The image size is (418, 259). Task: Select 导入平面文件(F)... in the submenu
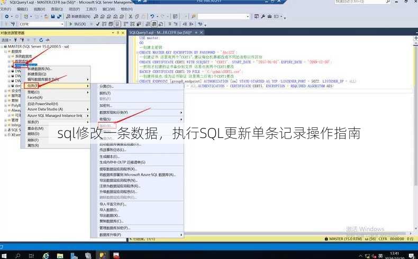[137, 204]
